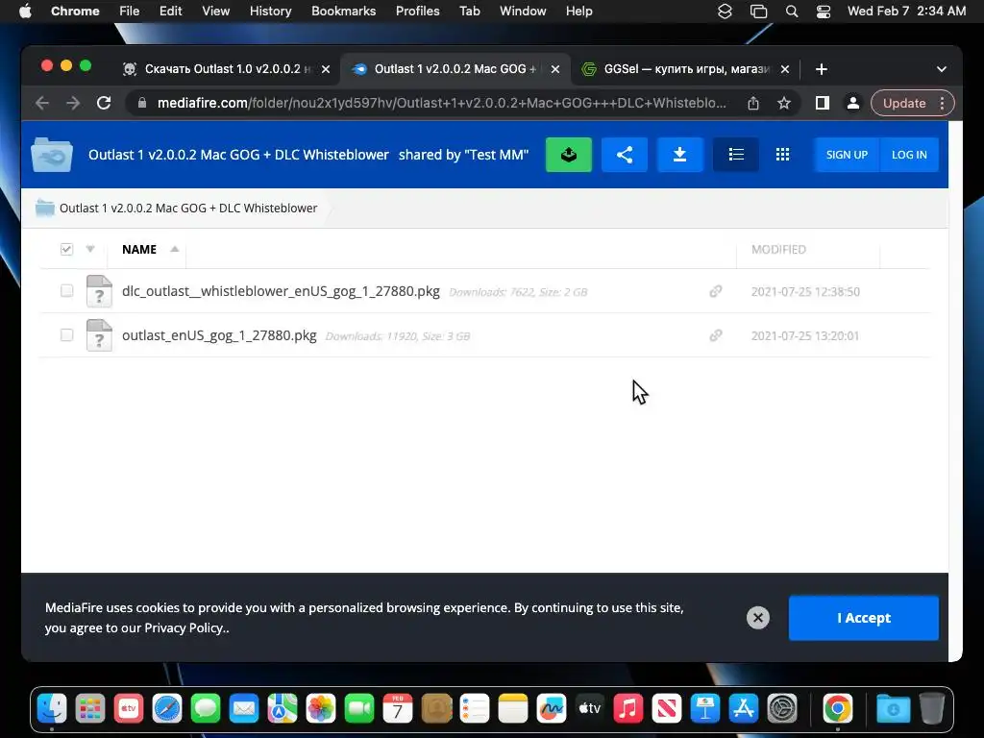
Task: Accept cookies with I Accept
Action: tap(864, 618)
